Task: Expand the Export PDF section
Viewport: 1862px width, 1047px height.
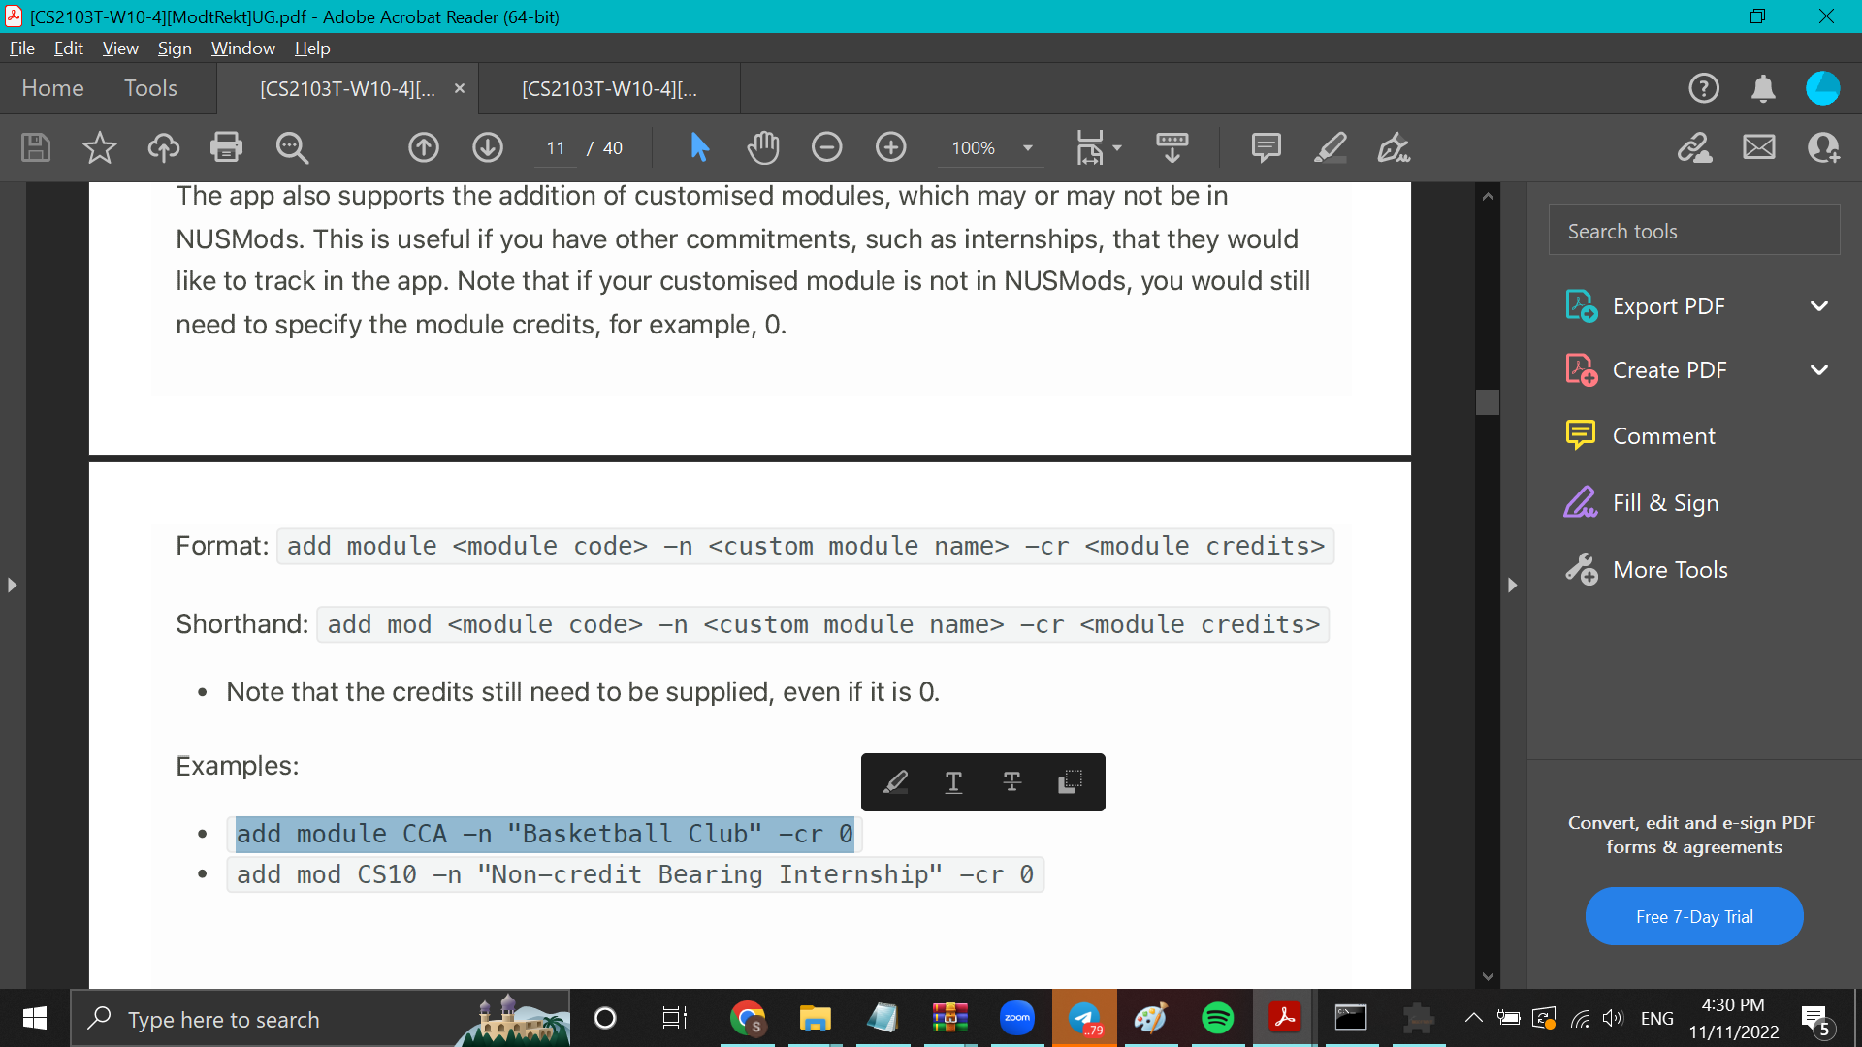Action: pyautogui.click(x=1818, y=306)
